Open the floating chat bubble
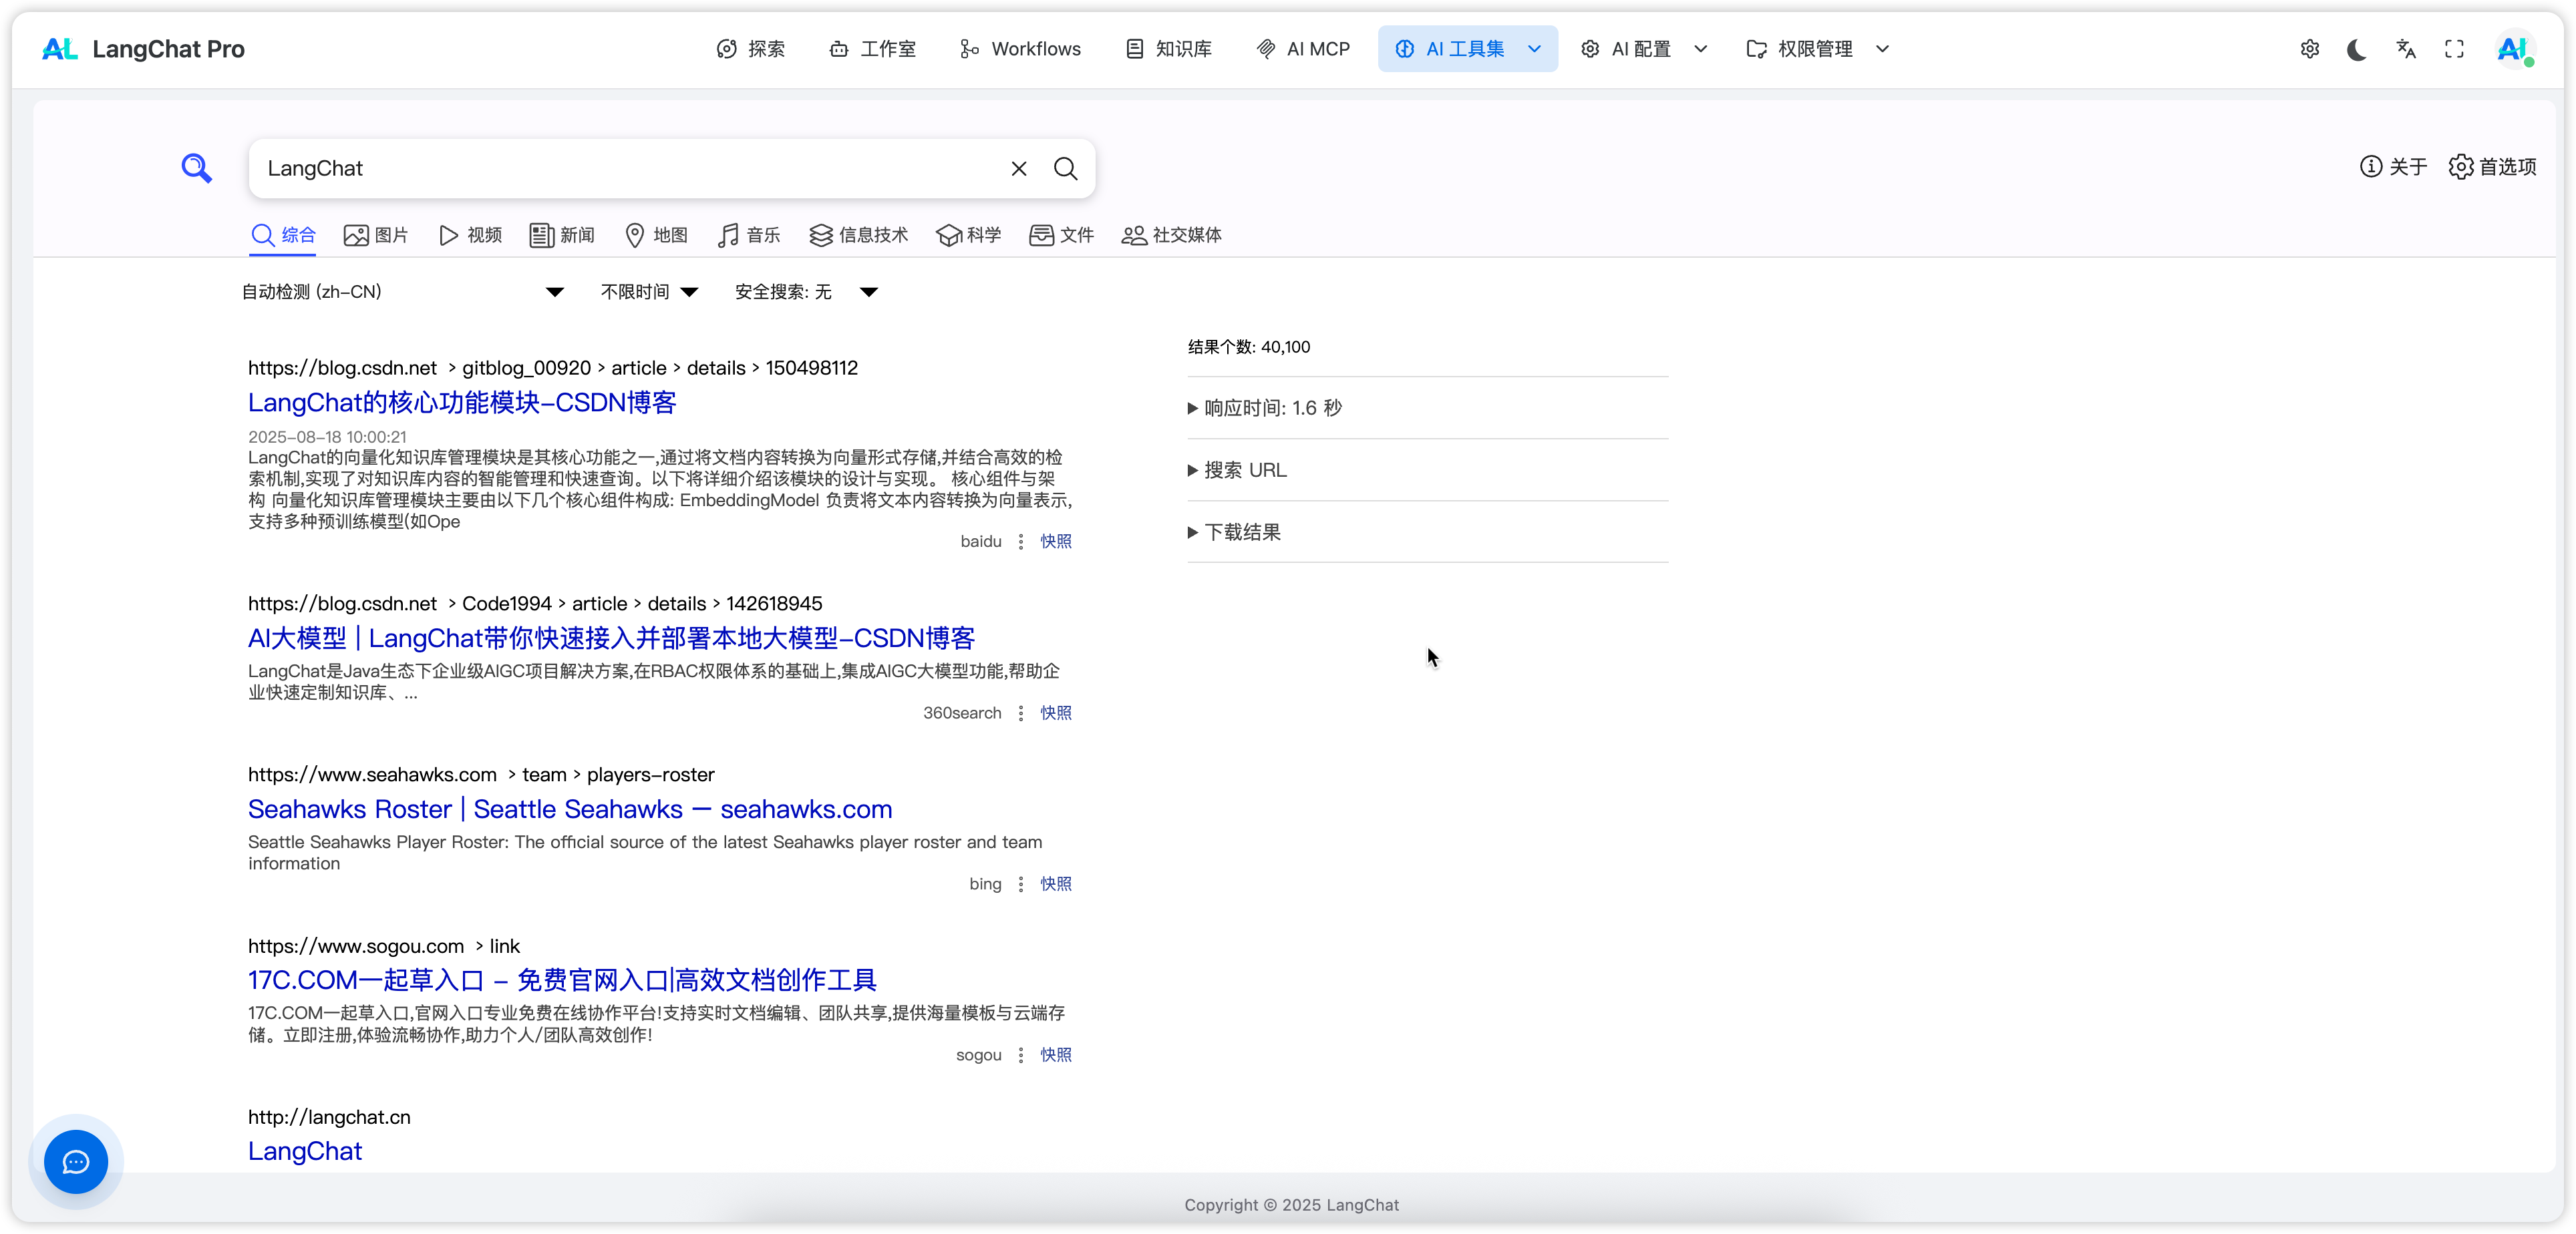Image resolution: width=2576 pixels, height=1234 pixels. click(x=76, y=1162)
